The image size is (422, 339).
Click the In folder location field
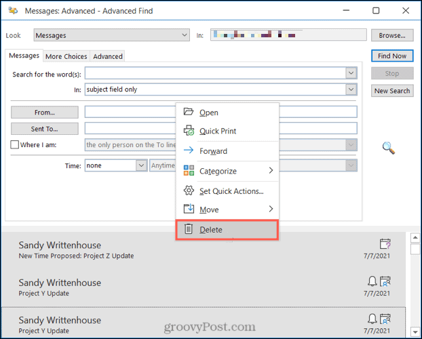click(288, 35)
